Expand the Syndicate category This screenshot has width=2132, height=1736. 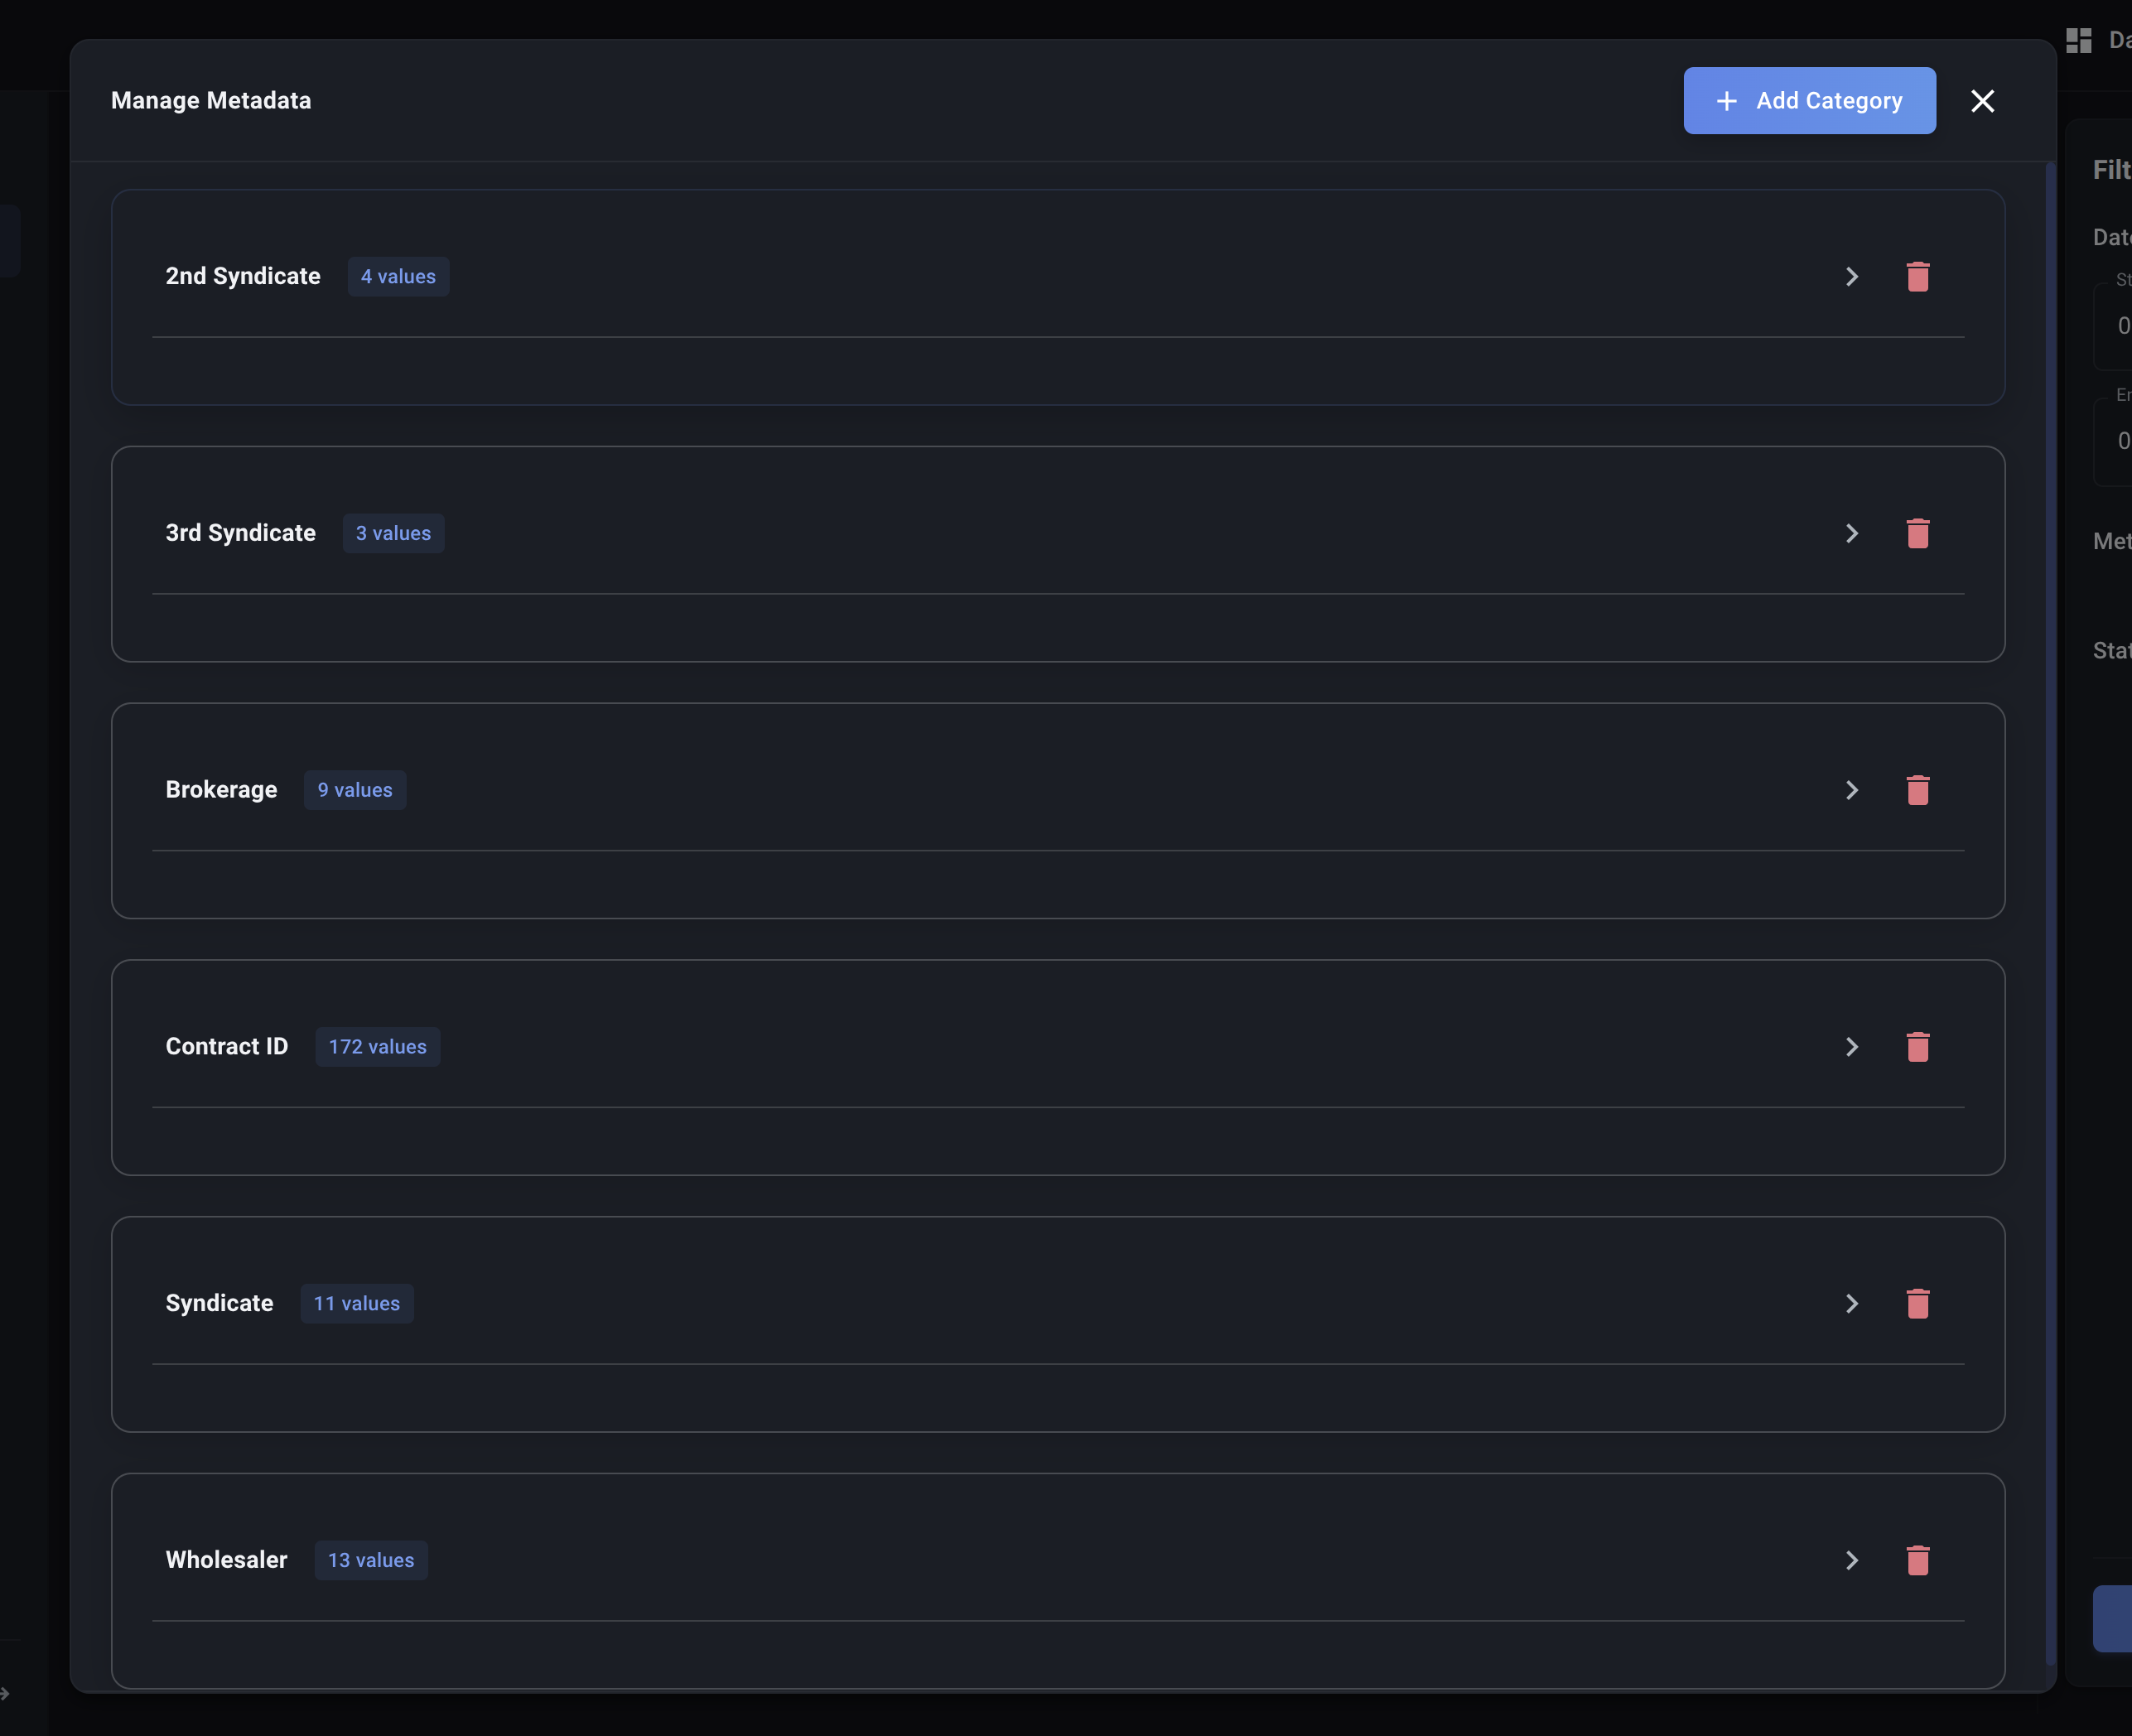1852,1303
